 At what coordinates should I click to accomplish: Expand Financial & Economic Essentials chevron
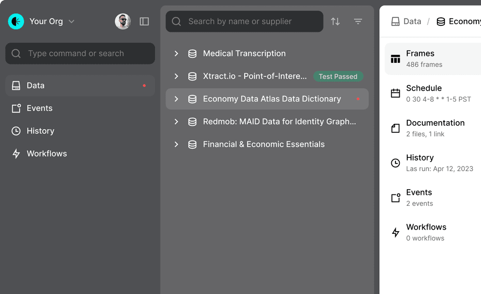[x=176, y=144]
